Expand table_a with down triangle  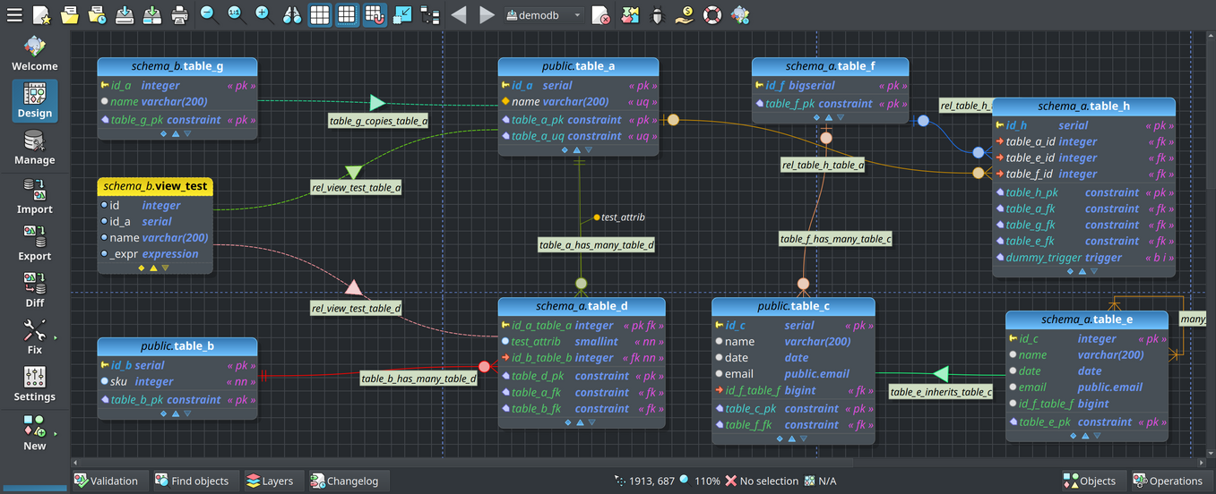tap(589, 150)
